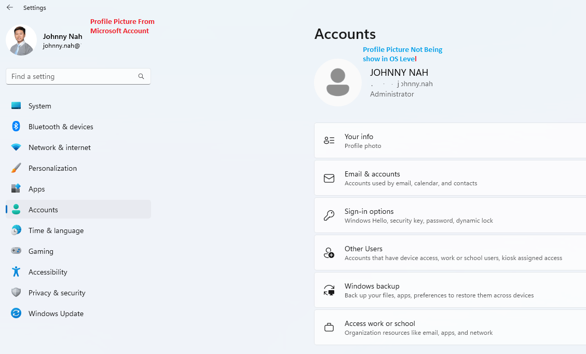Go back using the arrow button
Screen dimensions: 586x354
click(9, 7)
